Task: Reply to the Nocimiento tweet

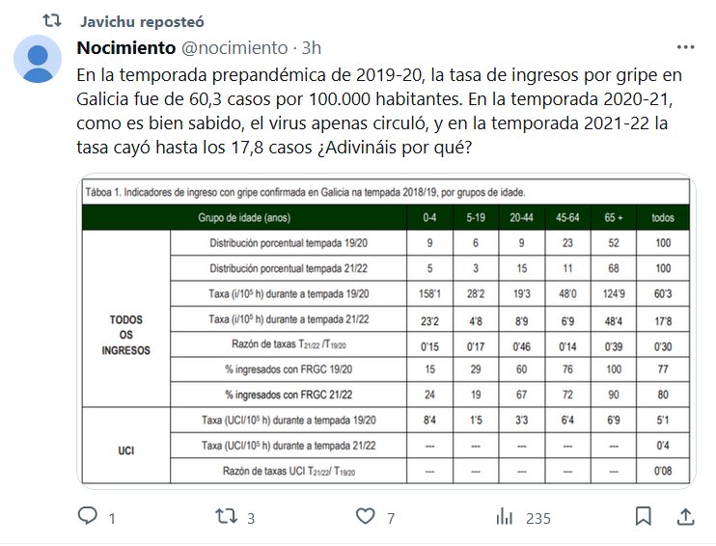Action: 89,518
